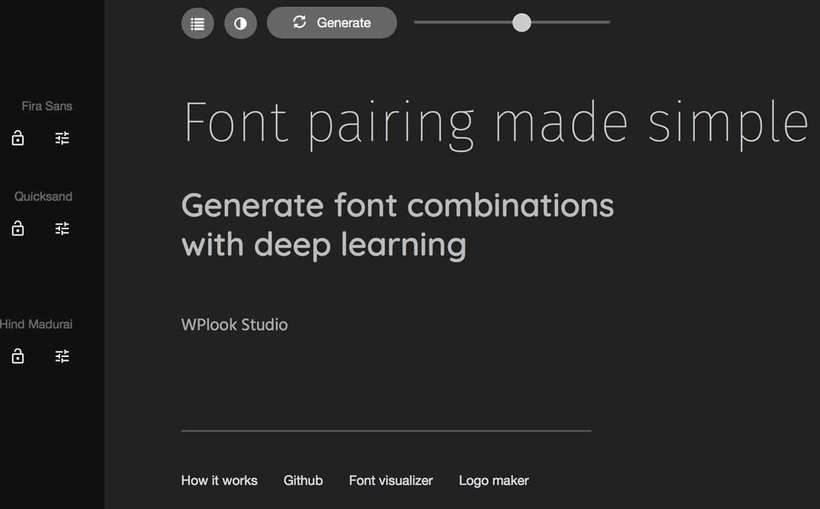This screenshot has width=820, height=509.
Task: Open the font list view button
Action: (x=197, y=23)
